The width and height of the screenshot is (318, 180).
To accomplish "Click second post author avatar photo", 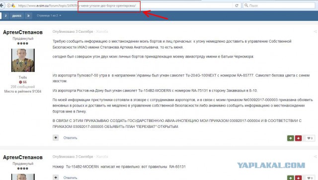I will [23, 177].
